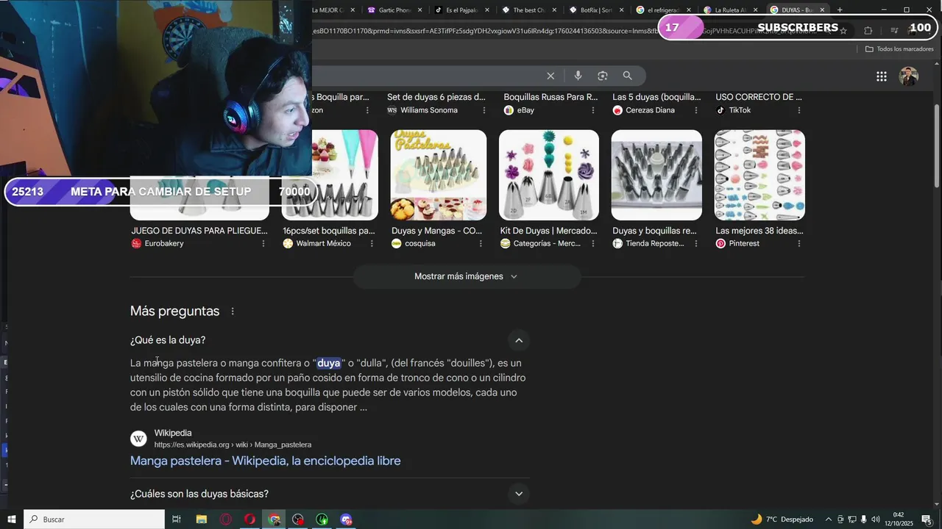Switch to the el refrigerad tab
This screenshot has width=942, height=529.
[662, 10]
